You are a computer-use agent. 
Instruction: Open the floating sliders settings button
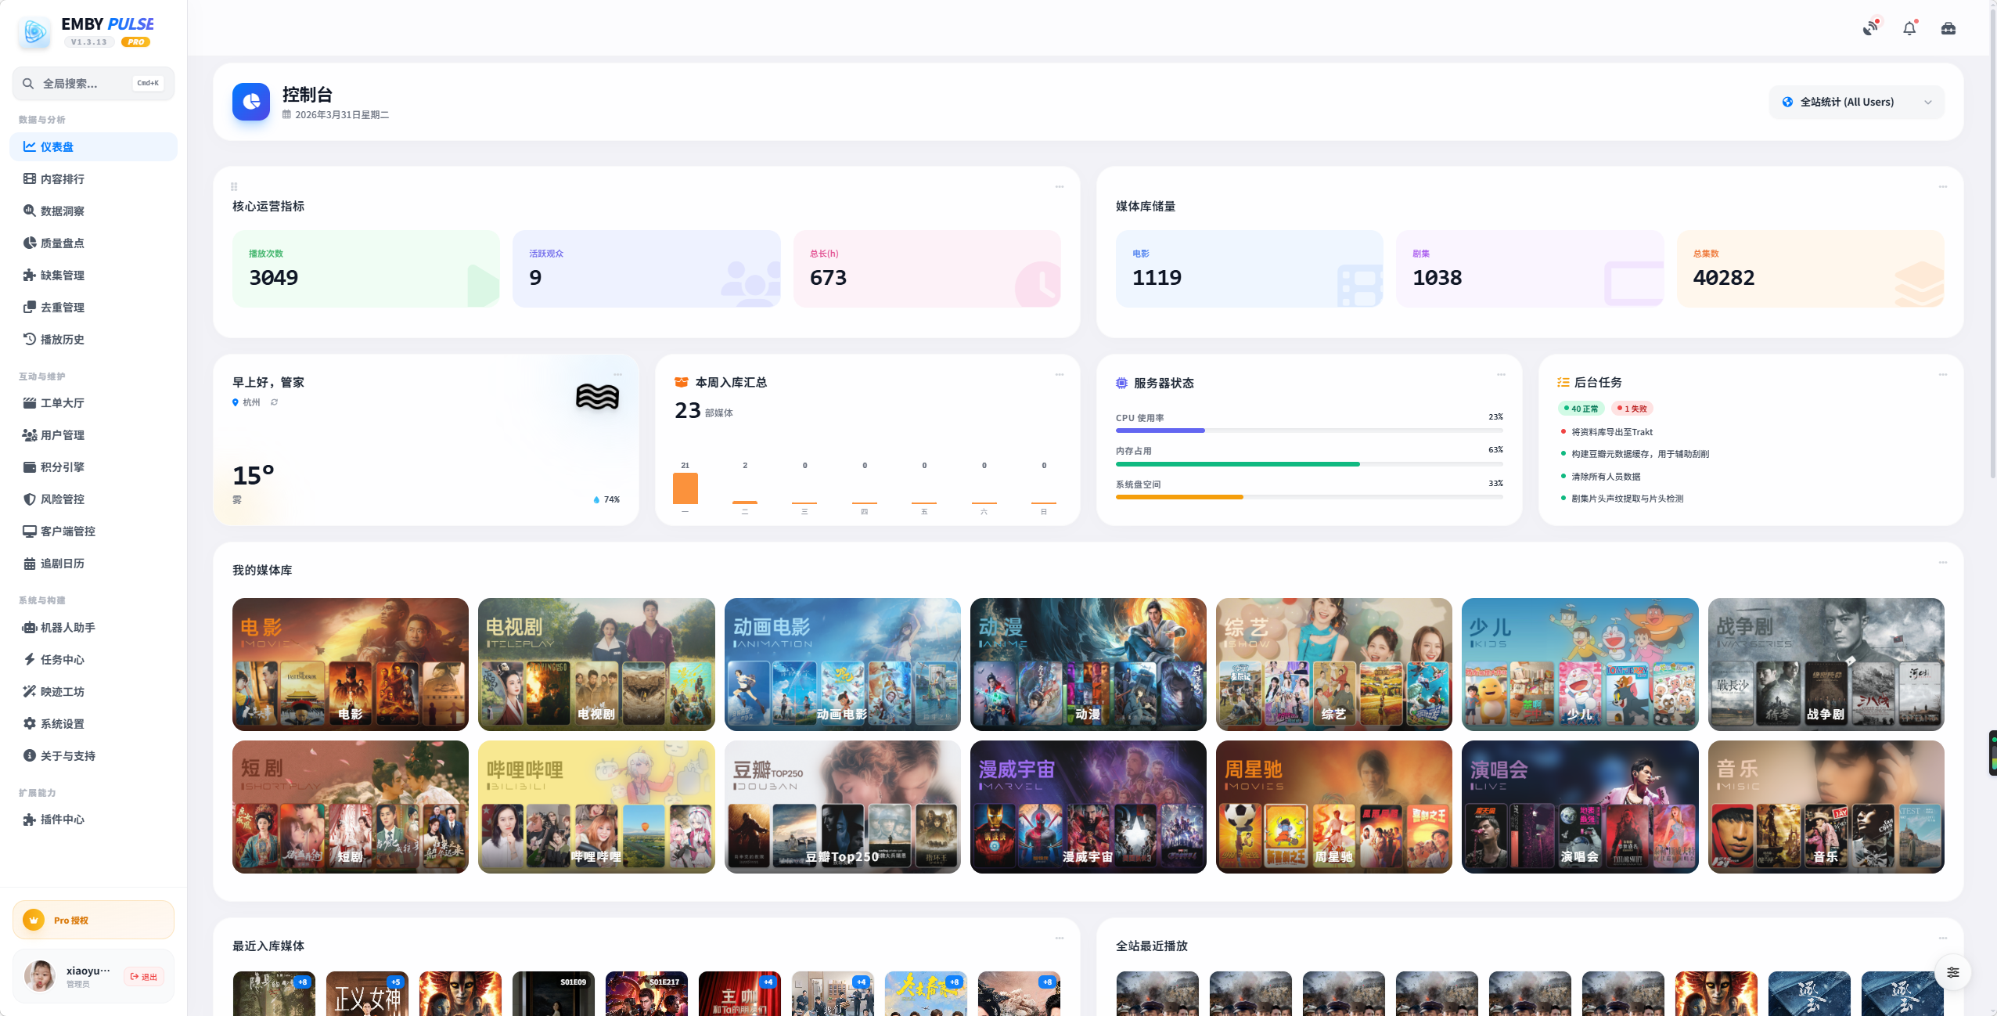click(x=1953, y=972)
